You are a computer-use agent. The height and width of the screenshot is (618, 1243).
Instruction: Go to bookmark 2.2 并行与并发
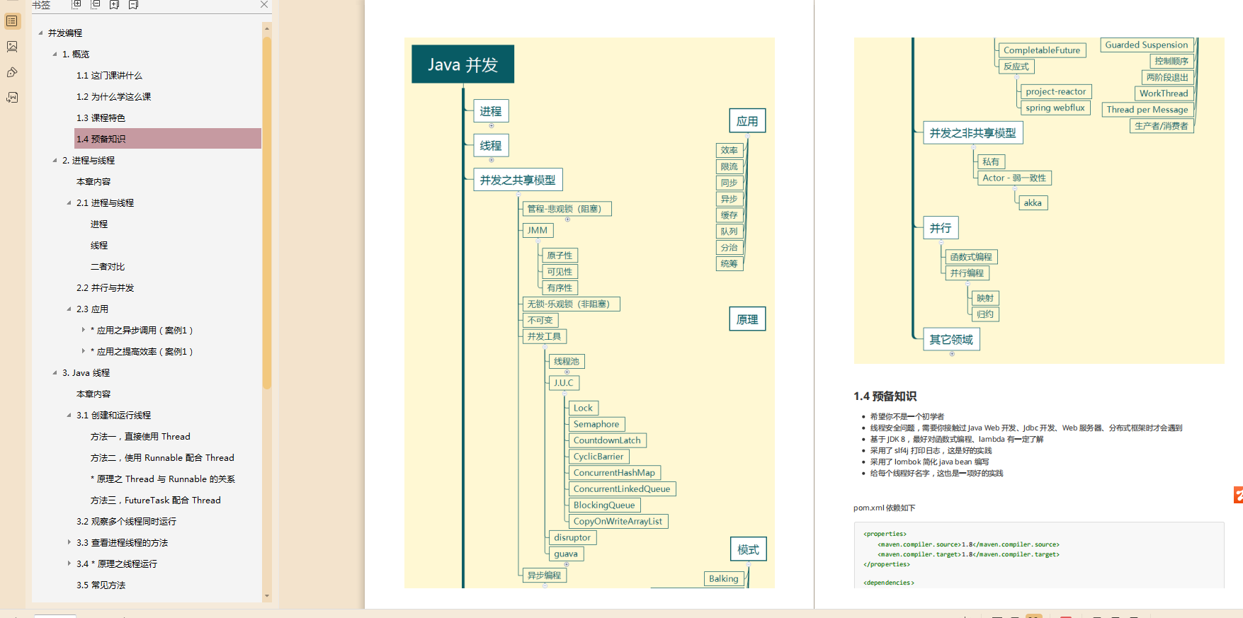tap(105, 287)
